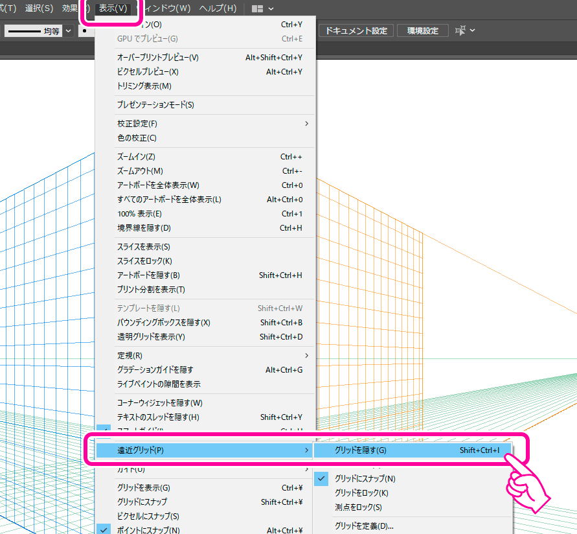Choose トリミング表示(M)
The width and height of the screenshot is (577, 534).
(205, 86)
